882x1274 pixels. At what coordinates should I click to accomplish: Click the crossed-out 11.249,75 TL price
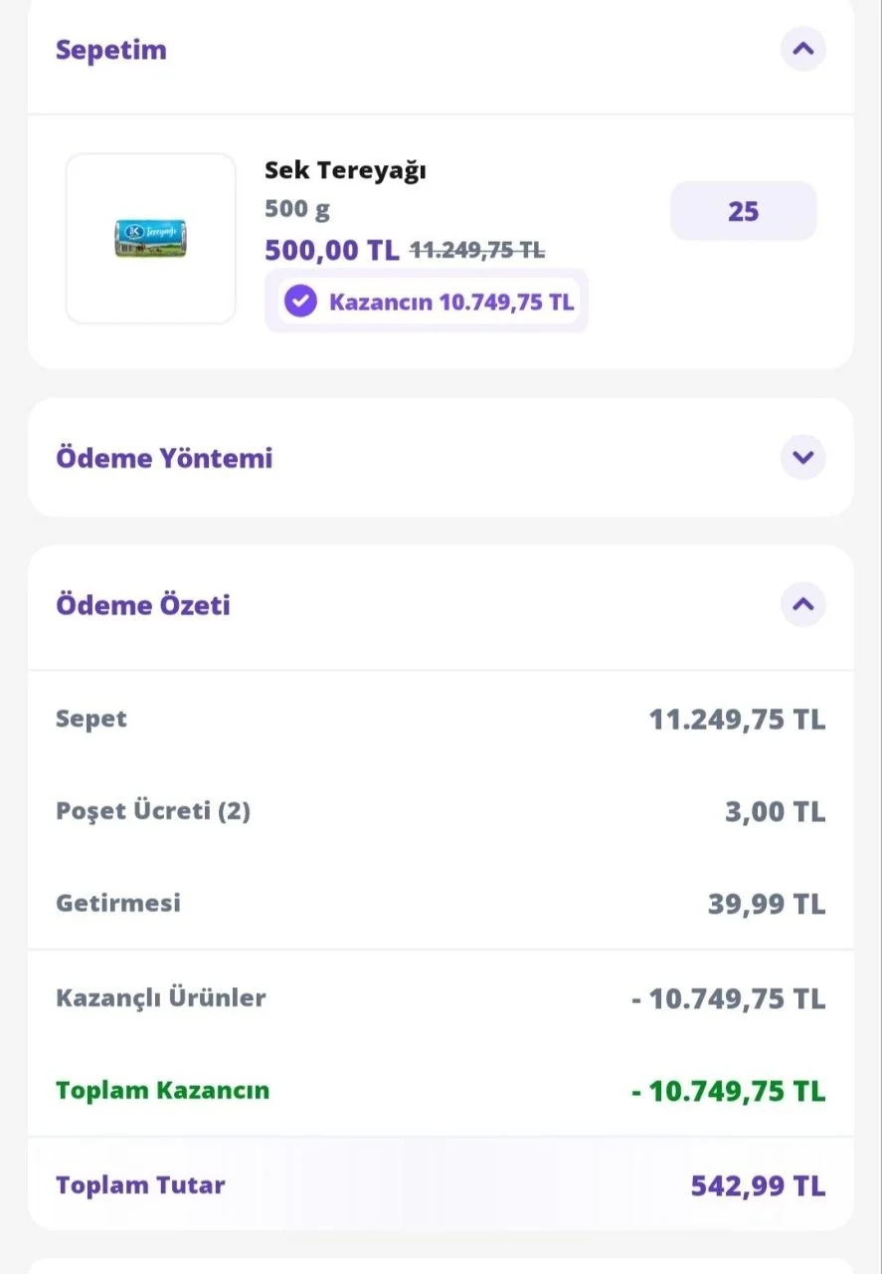pos(477,250)
